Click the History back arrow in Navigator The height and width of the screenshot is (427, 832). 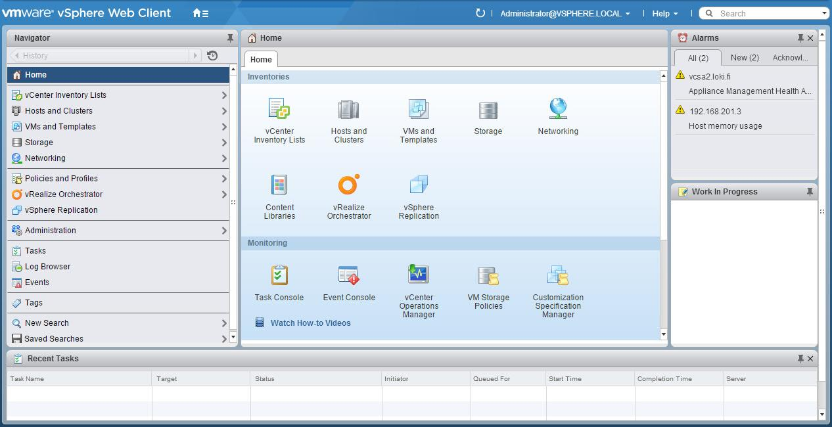(x=16, y=56)
